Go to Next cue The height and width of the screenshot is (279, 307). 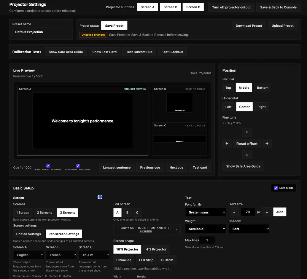pos(176,168)
